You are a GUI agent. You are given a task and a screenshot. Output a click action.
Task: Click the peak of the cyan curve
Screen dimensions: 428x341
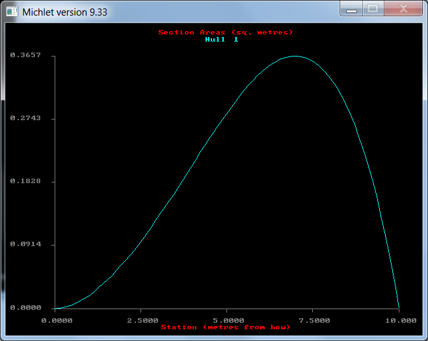pos(295,57)
